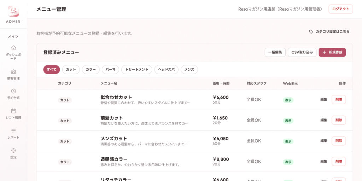Click CSV取り込み button

click(x=302, y=52)
